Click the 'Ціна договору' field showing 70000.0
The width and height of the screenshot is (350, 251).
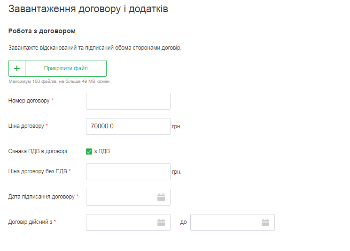128,126
